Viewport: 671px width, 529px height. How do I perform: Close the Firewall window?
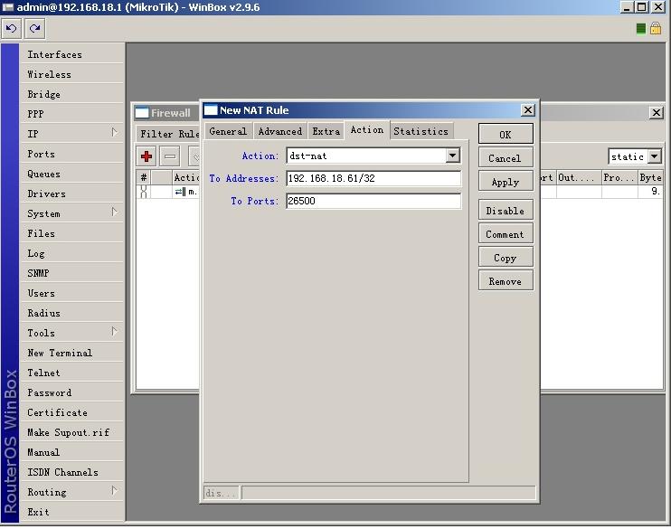tap(656, 113)
